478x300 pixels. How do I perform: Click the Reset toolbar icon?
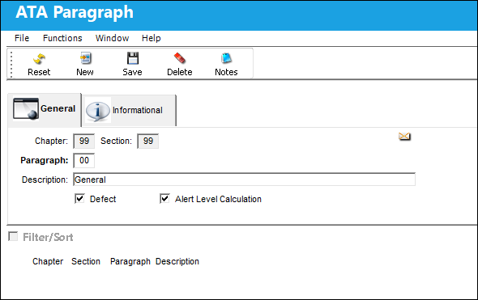(39, 58)
